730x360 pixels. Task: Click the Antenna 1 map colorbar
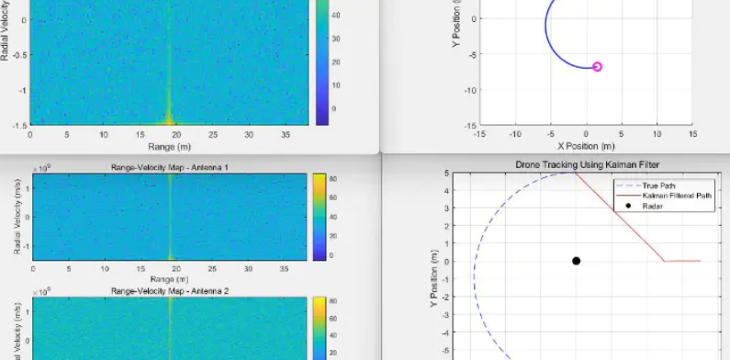click(x=320, y=217)
